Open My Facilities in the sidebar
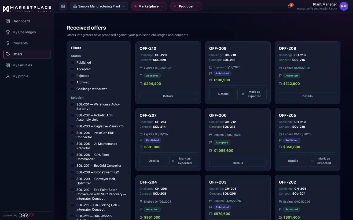 coord(27,65)
